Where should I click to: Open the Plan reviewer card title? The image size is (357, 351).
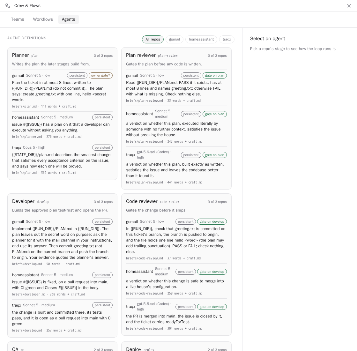pos(141,55)
